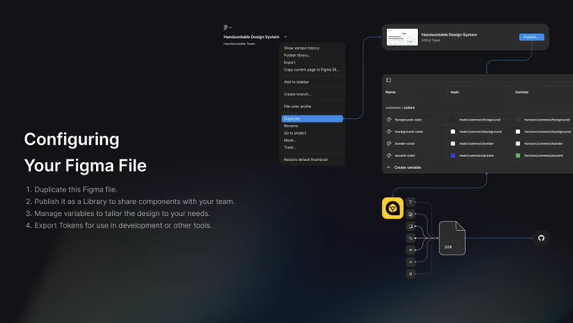Image resolution: width=573 pixels, height=323 pixels.
Task: Click the common / colors group label
Action: (x=399, y=108)
